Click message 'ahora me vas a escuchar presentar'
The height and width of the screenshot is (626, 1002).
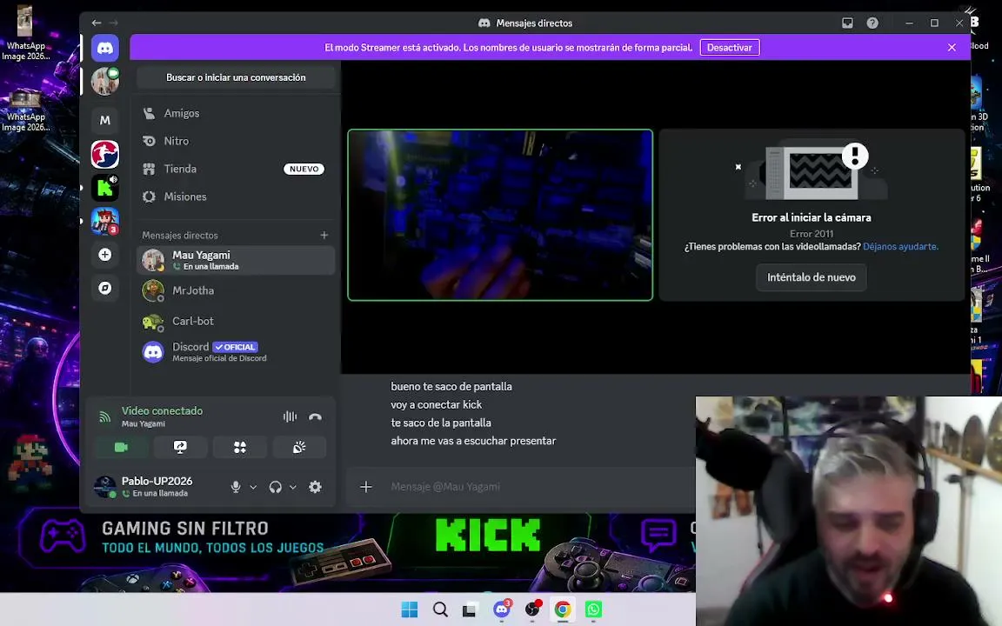(x=473, y=441)
